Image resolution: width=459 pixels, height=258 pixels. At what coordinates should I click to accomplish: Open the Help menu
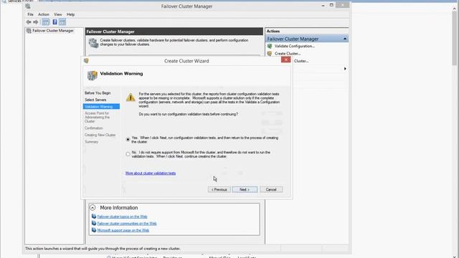pyautogui.click(x=70, y=14)
